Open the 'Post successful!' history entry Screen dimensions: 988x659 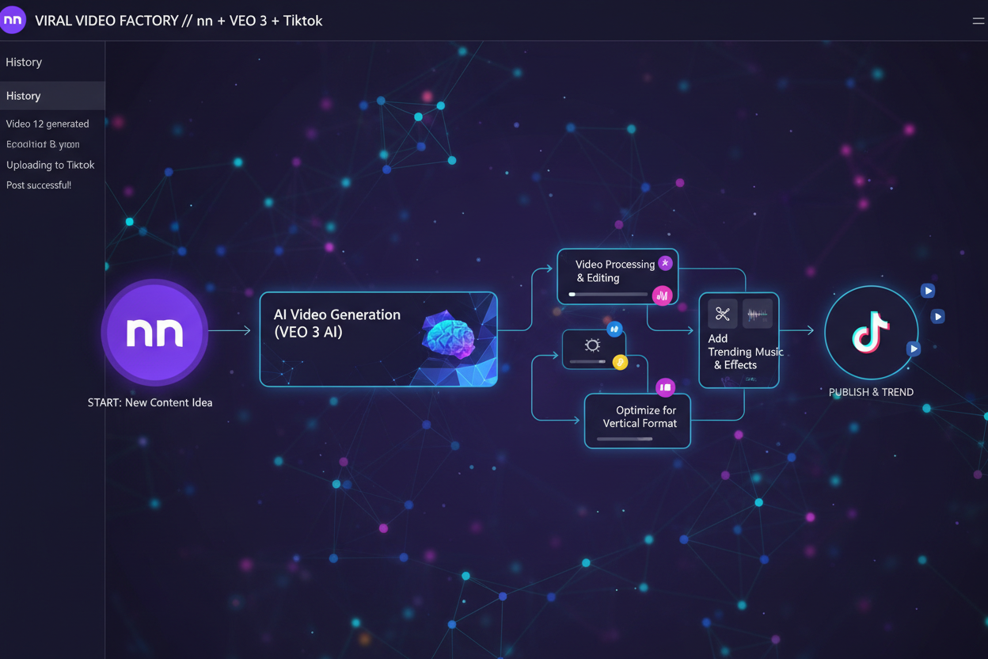tap(39, 185)
